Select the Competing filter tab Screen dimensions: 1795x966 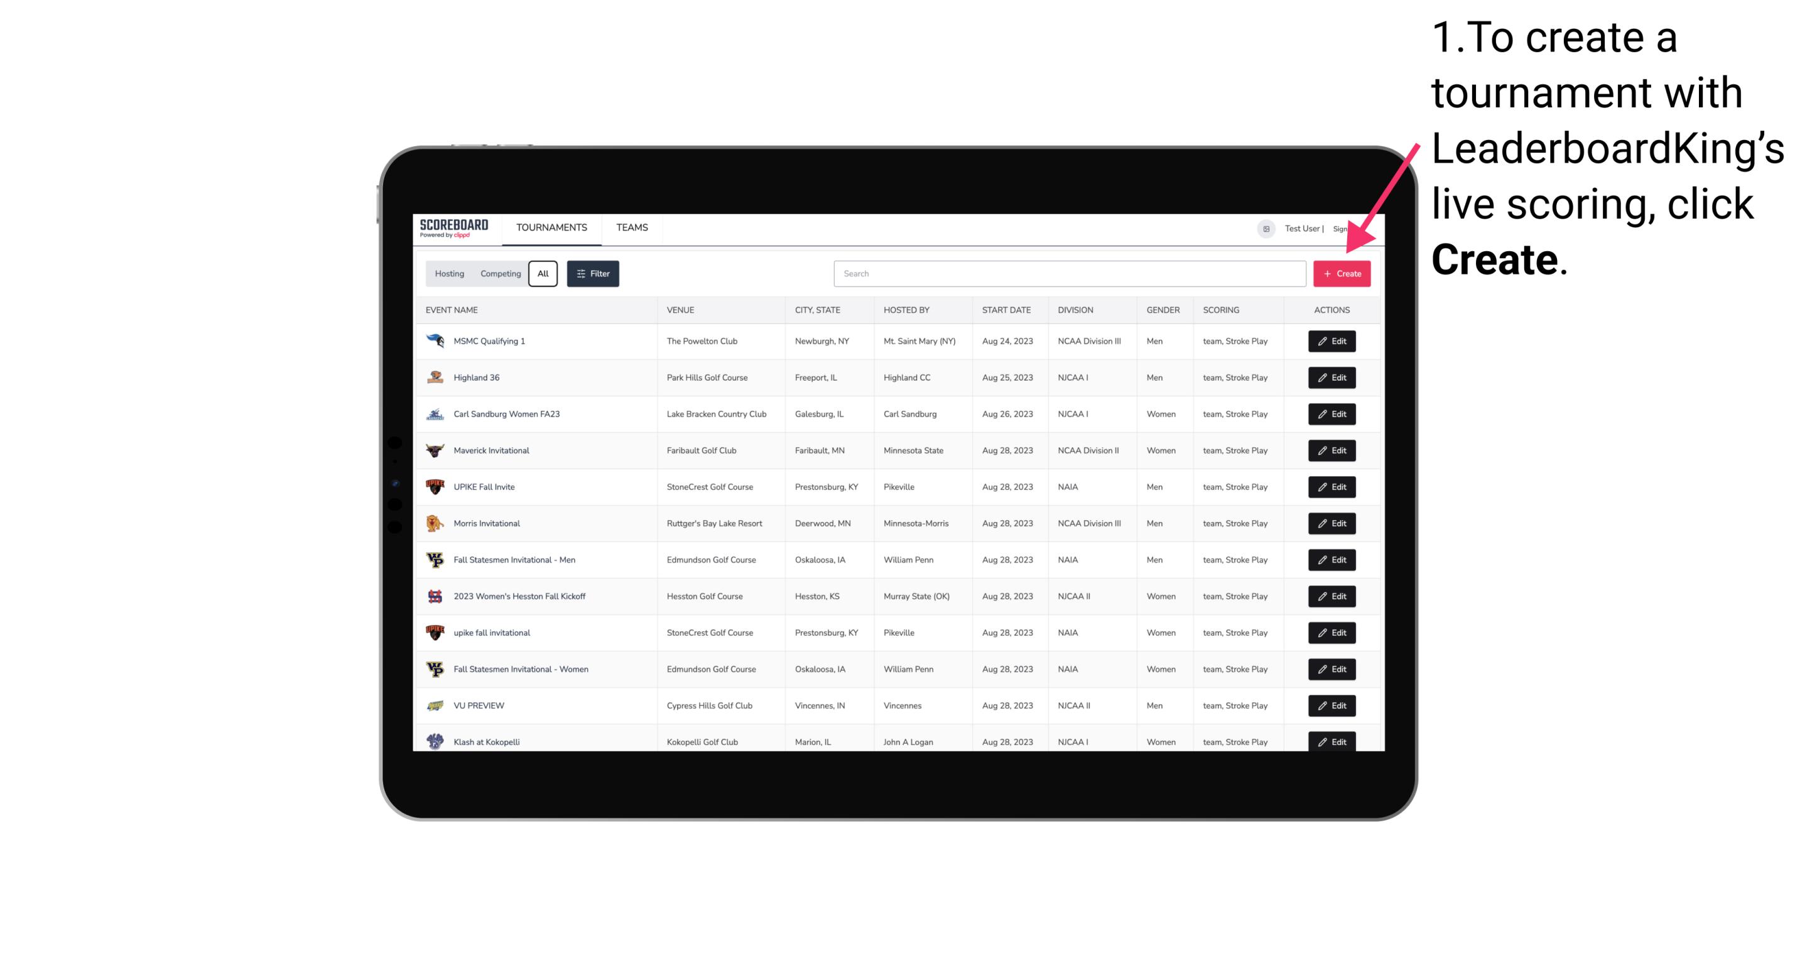[499, 274]
